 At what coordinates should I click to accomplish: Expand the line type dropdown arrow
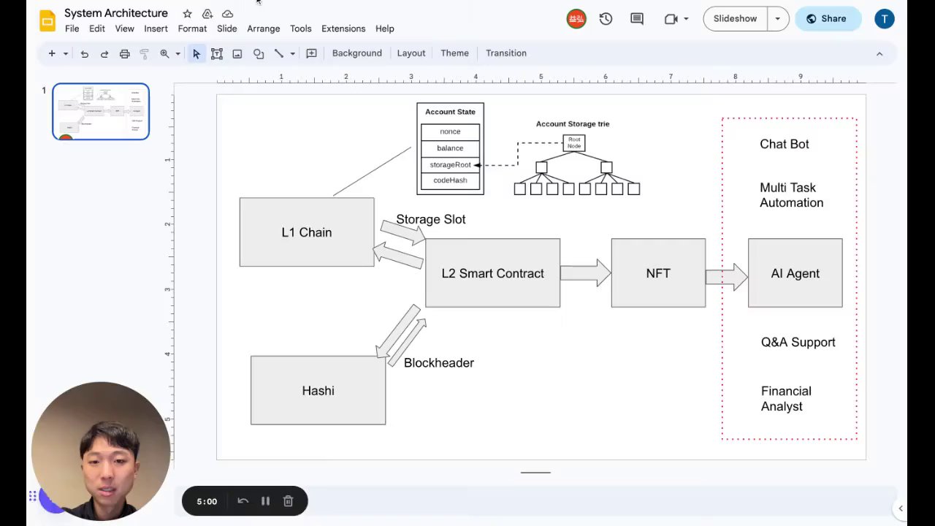[292, 53]
